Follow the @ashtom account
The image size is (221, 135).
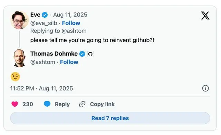pos(69,62)
